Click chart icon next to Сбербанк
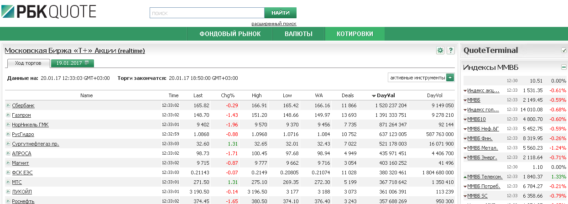Screen dimensions: 568x204 pos(8,105)
